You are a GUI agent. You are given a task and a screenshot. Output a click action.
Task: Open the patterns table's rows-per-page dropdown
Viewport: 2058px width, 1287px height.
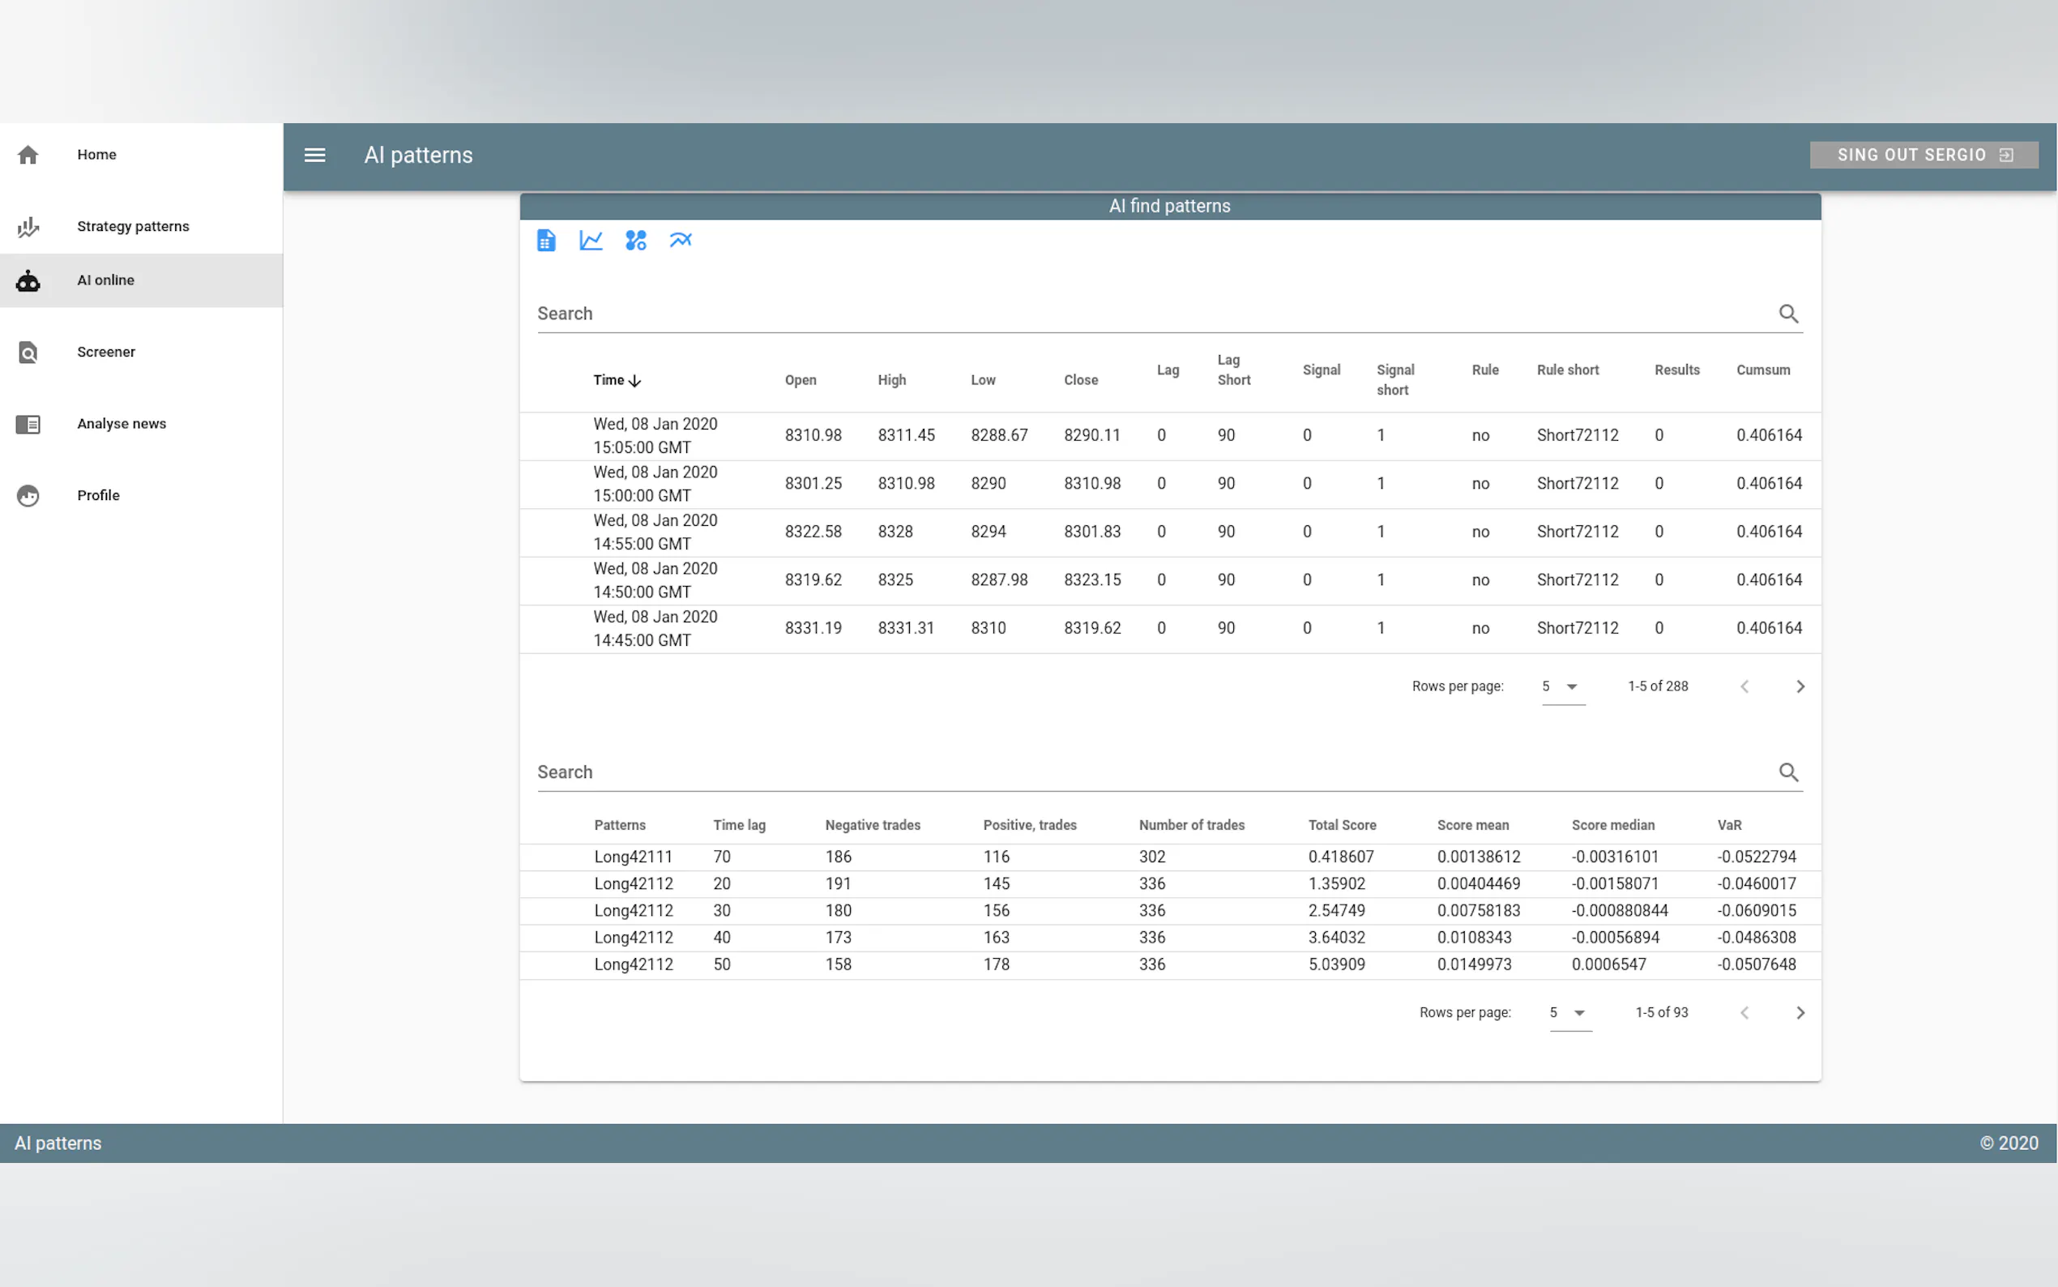[x=1569, y=1013]
